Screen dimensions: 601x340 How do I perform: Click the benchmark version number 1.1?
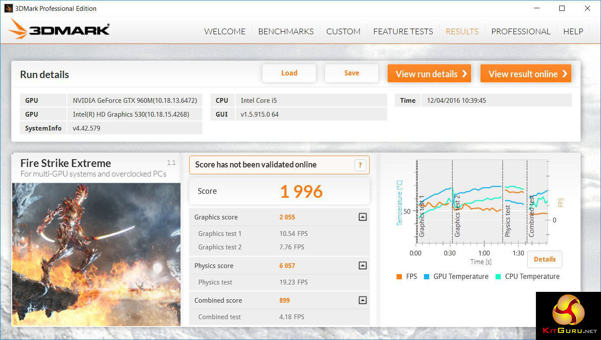[171, 163]
